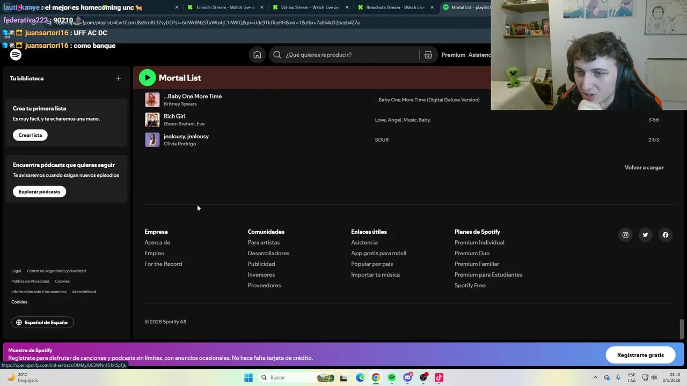
Task: Open Spotify from taskbar
Action: (392, 377)
